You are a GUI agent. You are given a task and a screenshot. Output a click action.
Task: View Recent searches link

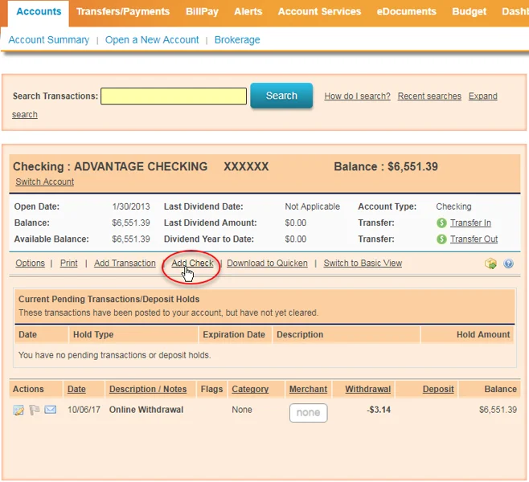tap(429, 96)
